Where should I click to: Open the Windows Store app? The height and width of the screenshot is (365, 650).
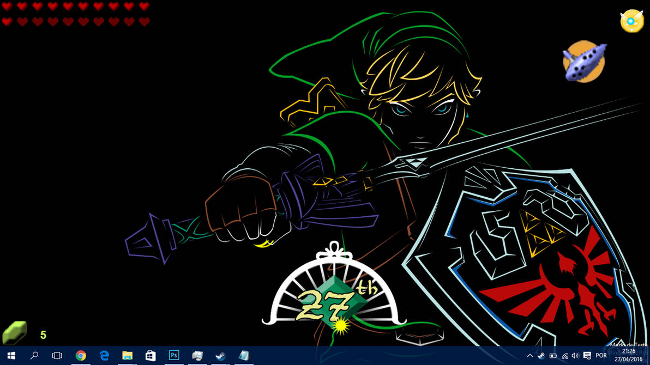150,357
